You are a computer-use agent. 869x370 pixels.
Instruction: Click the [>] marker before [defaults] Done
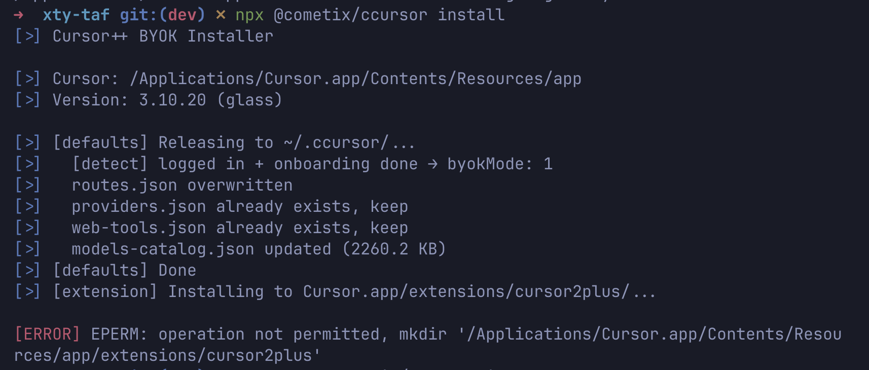[27, 271]
